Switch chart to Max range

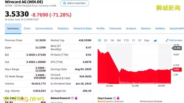point(147,40)
